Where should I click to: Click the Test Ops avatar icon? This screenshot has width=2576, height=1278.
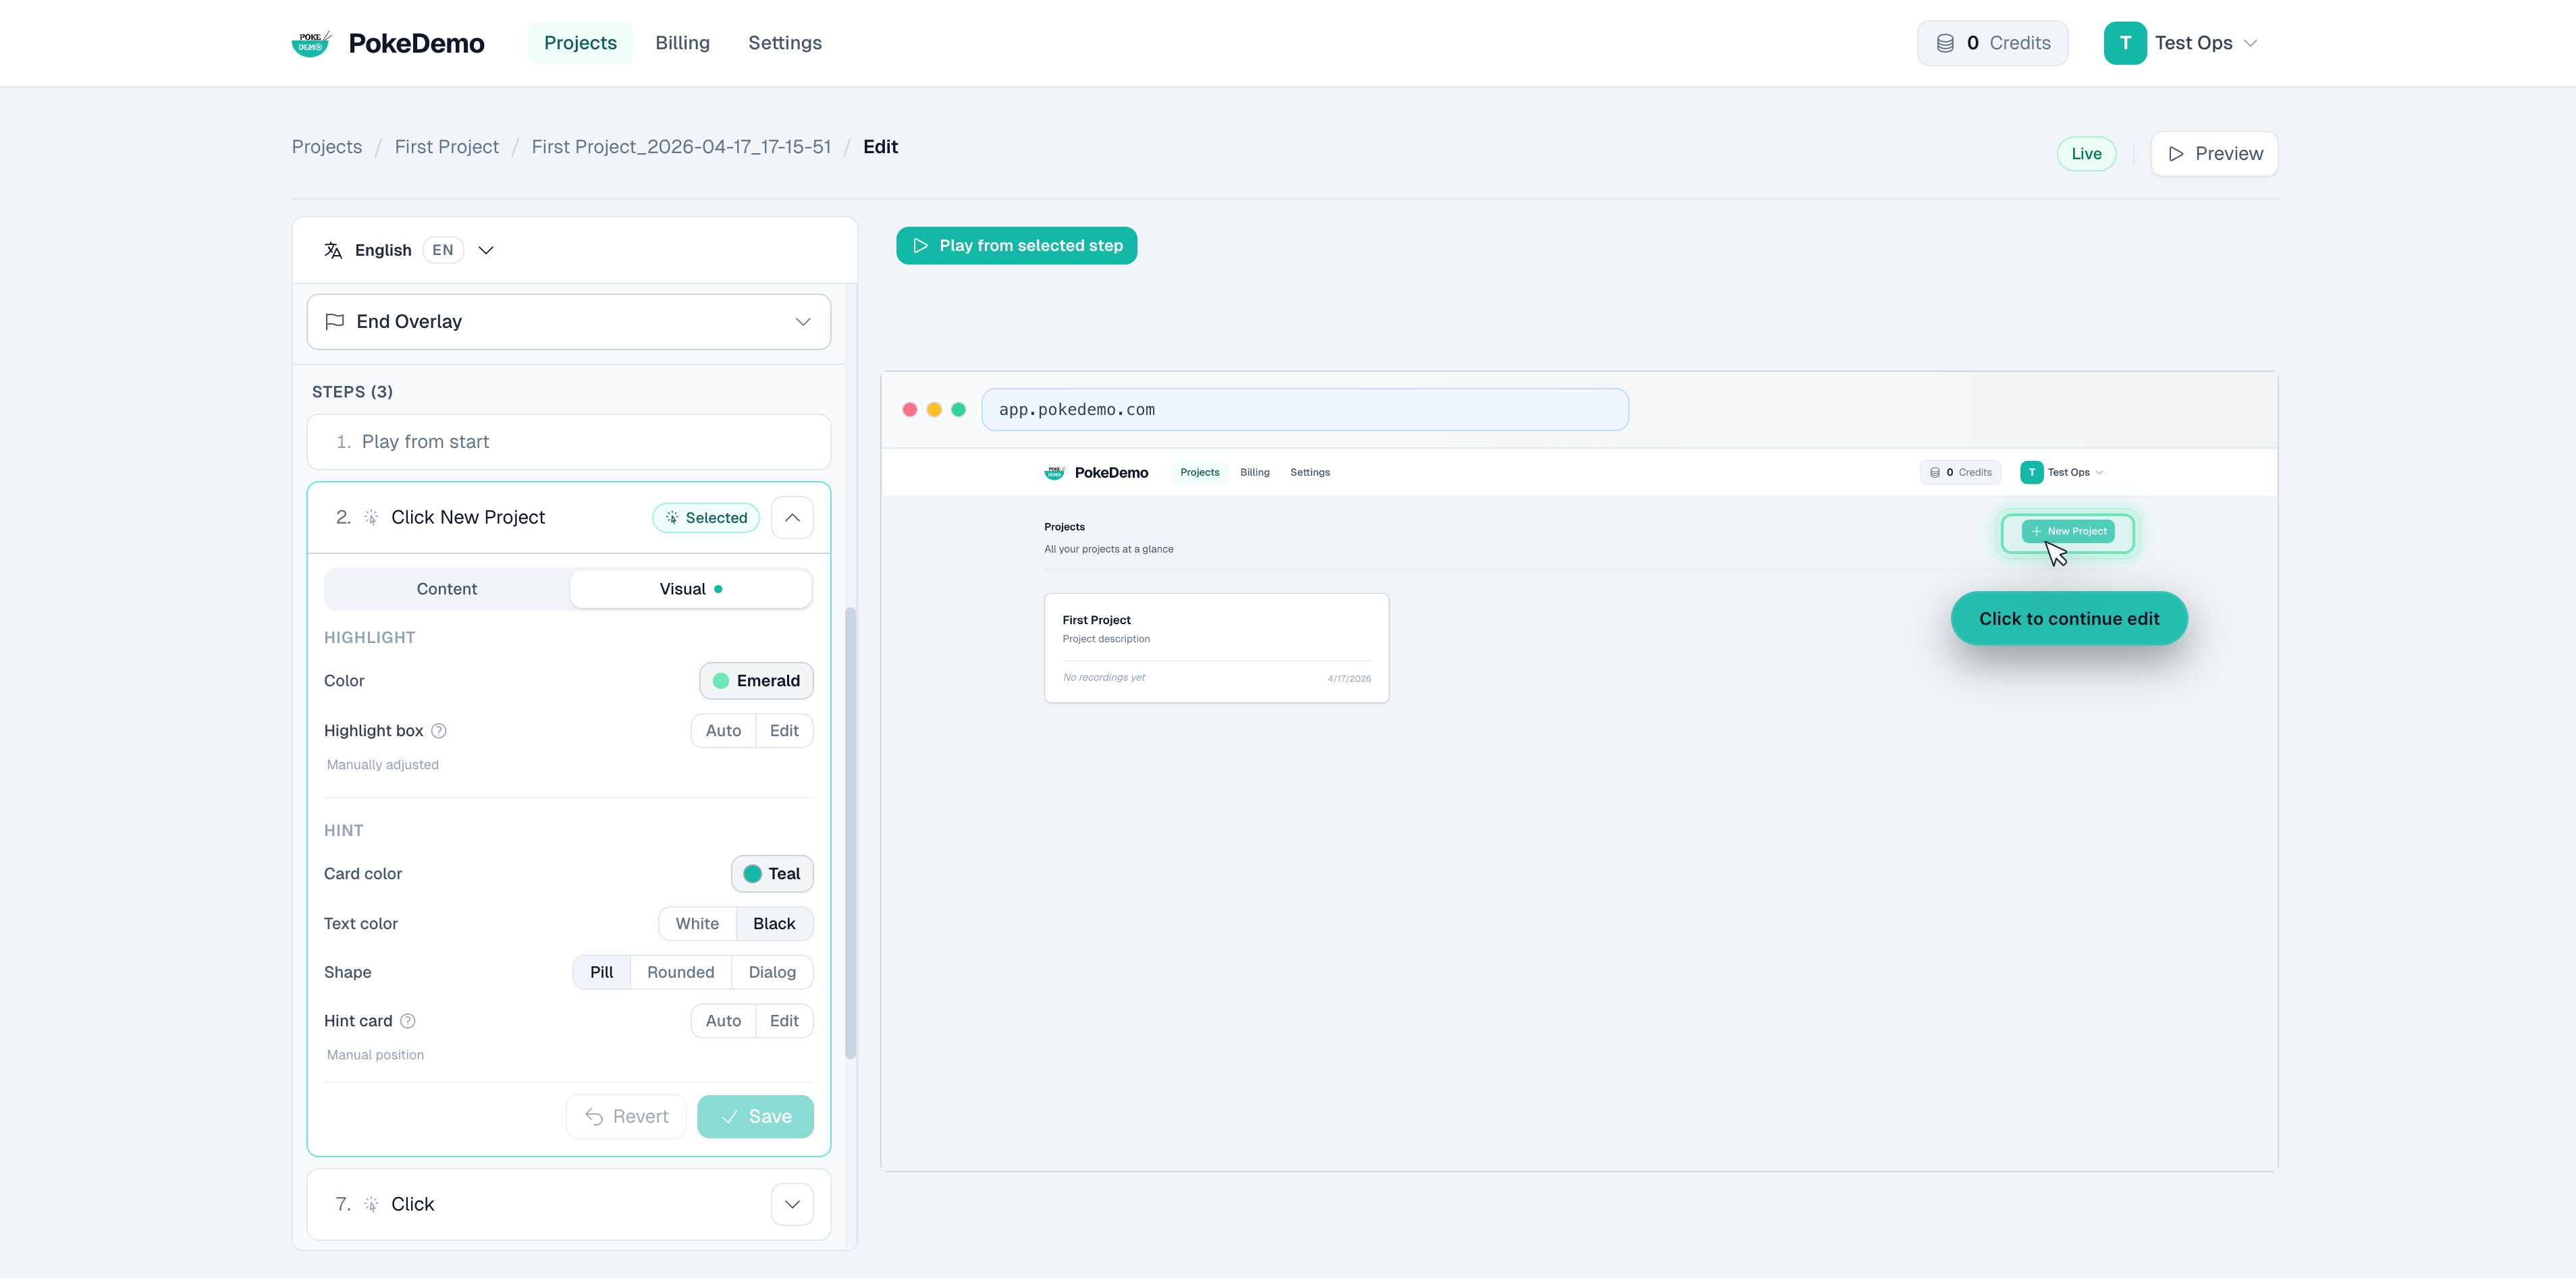(2125, 43)
